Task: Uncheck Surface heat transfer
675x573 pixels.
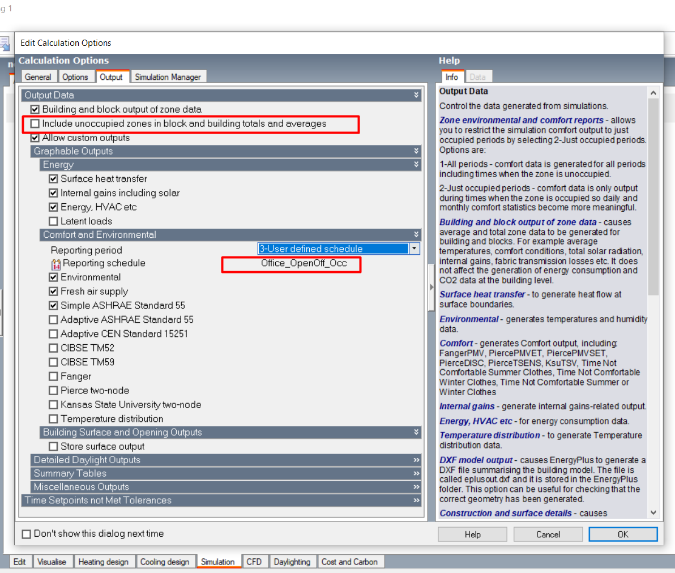Action: (x=53, y=179)
